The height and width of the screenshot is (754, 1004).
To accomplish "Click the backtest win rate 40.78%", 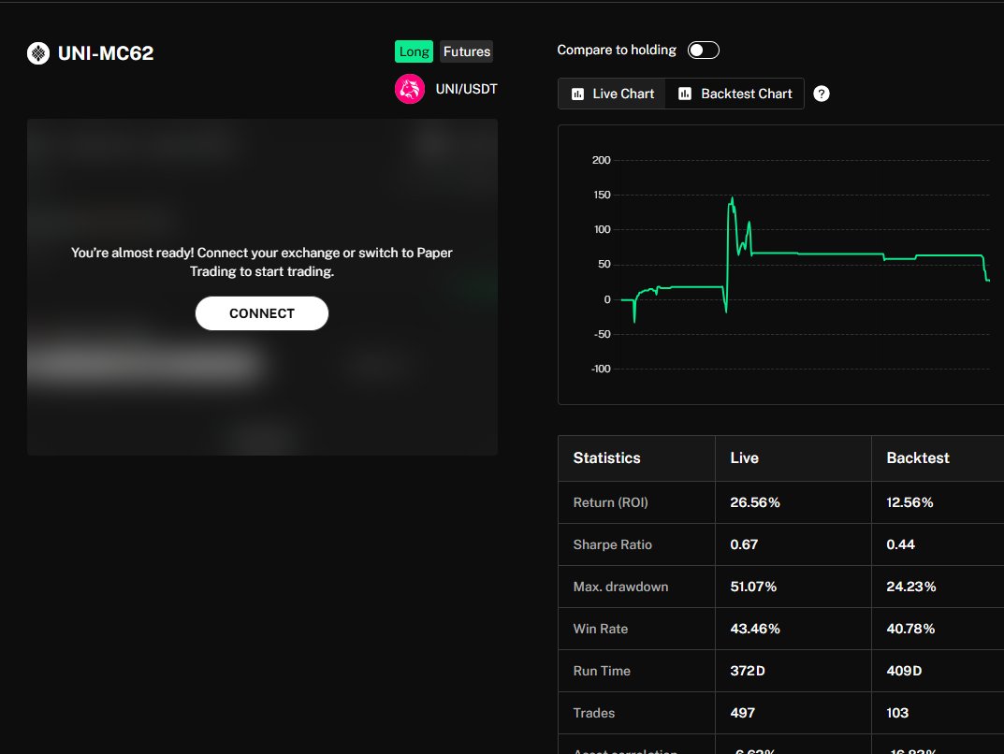I will (910, 630).
